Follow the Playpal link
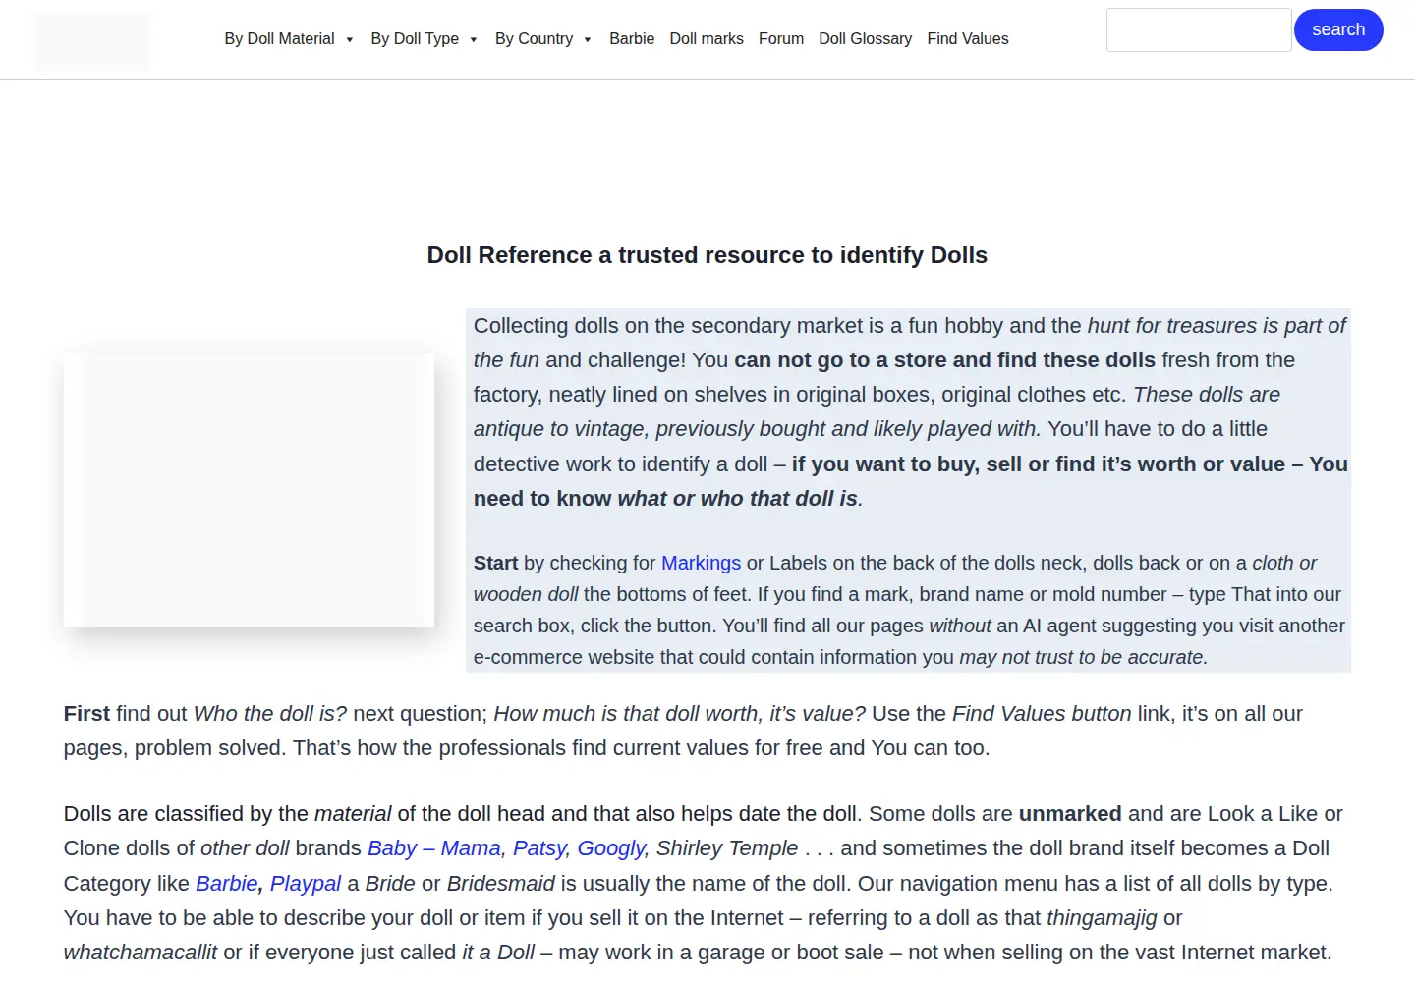Viewport: 1415px width, 982px height. pyautogui.click(x=306, y=884)
